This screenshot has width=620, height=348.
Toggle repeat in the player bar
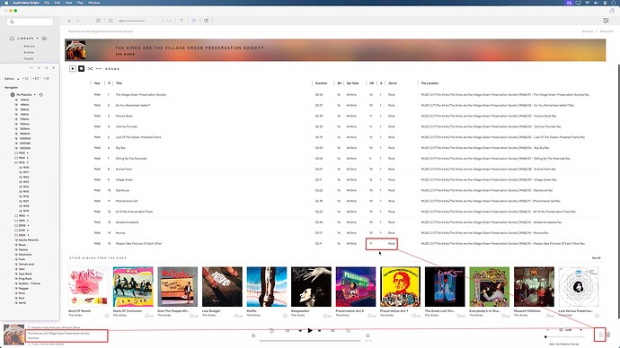288,331
